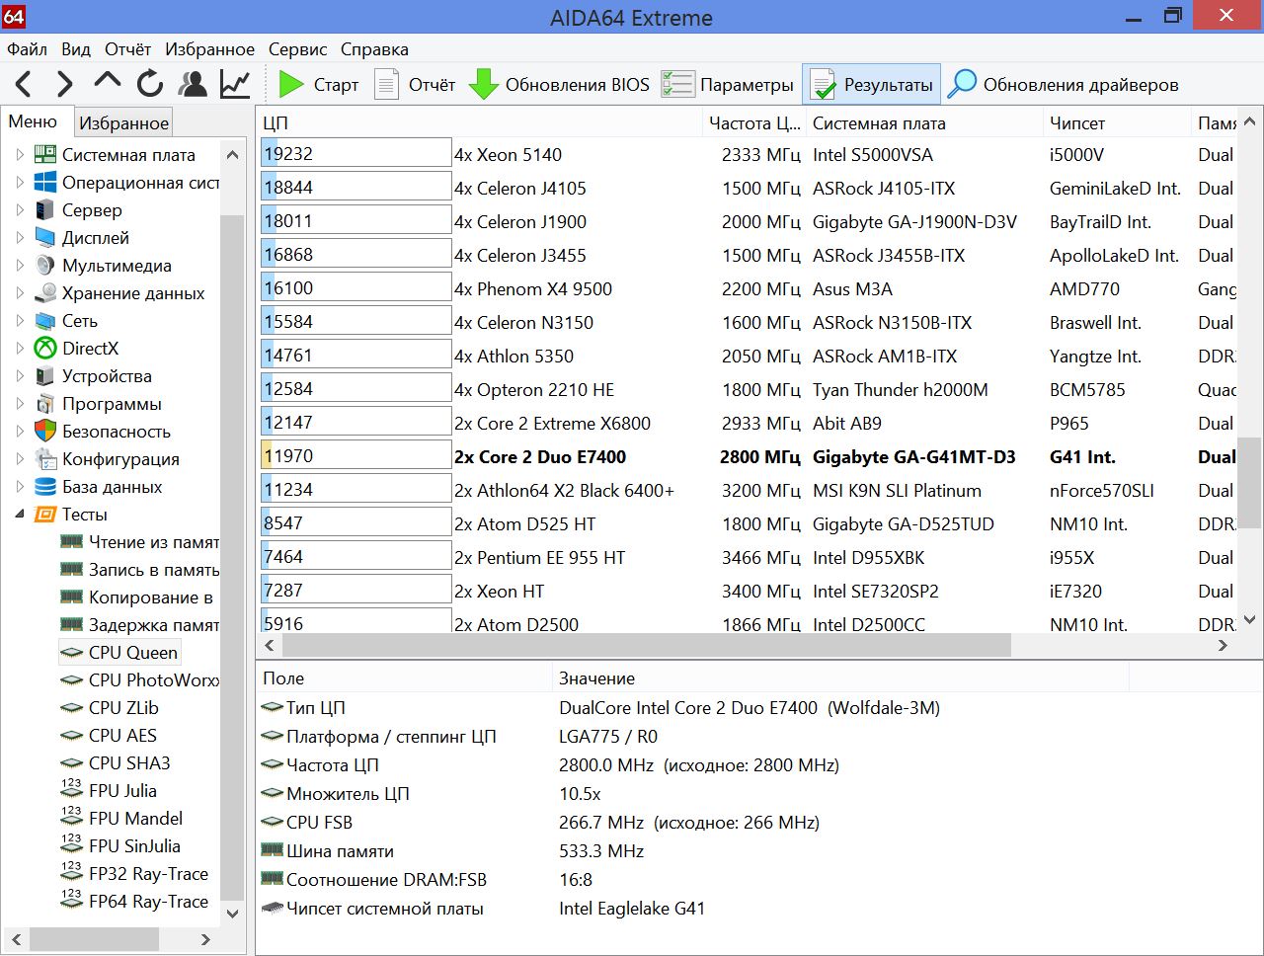This screenshot has height=956, width=1264.
Task: Expand the Безопасность tree node
Action: [x=20, y=431]
